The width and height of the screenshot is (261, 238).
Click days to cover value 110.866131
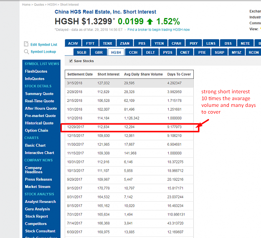pyautogui.click(x=176, y=215)
